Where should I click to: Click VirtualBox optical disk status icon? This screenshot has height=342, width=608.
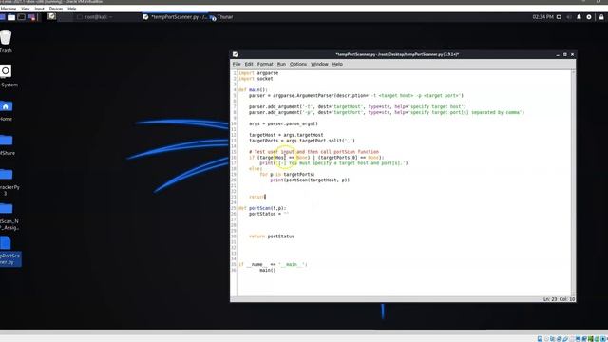click(x=546, y=339)
